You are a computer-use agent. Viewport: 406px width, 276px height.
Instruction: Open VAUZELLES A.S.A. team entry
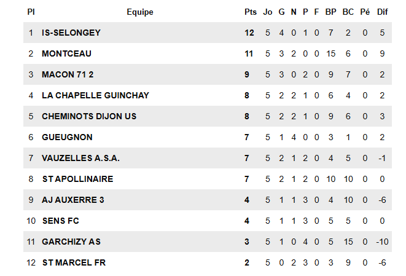(80, 158)
